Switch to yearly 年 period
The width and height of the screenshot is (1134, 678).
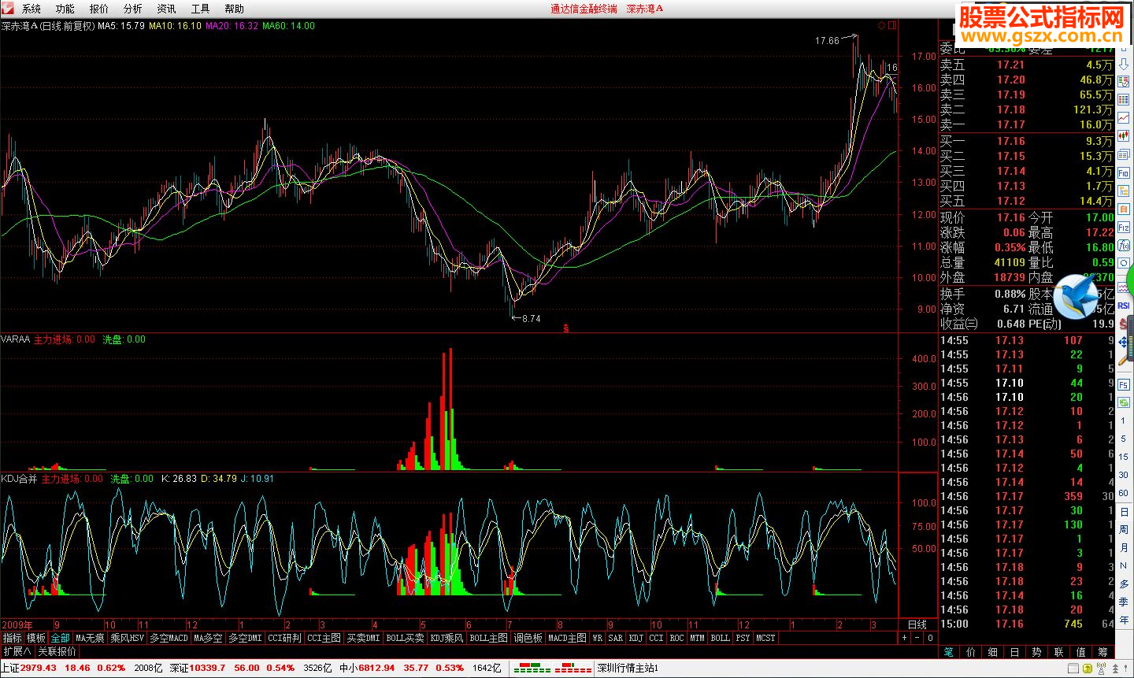pyautogui.click(x=1124, y=620)
